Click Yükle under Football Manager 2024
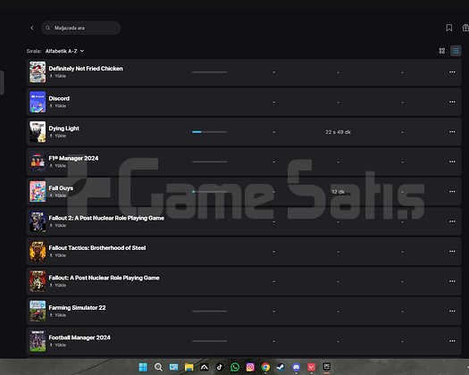Image resolution: width=469 pixels, height=375 pixels. 58,346
